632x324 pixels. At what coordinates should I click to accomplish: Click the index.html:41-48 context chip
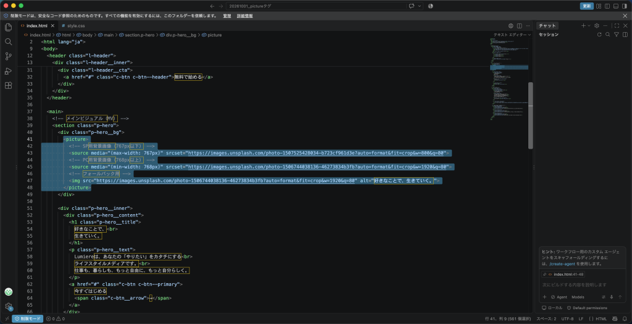pyautogui.click(x=563, y=275)
